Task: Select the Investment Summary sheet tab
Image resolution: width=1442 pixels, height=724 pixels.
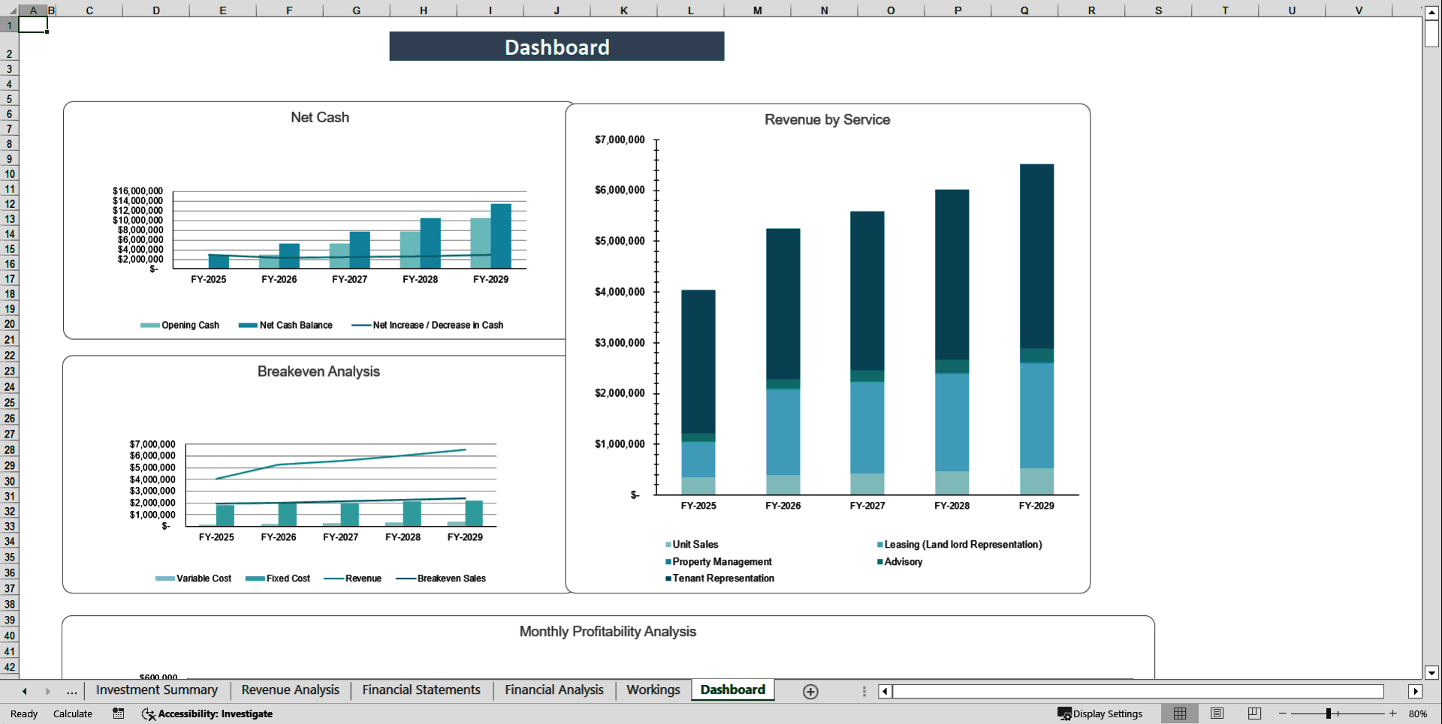Action: tap(155, 689)
